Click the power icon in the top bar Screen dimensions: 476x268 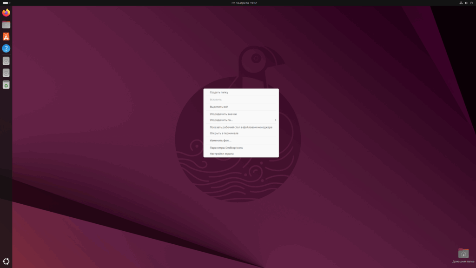tap(471, 3)
